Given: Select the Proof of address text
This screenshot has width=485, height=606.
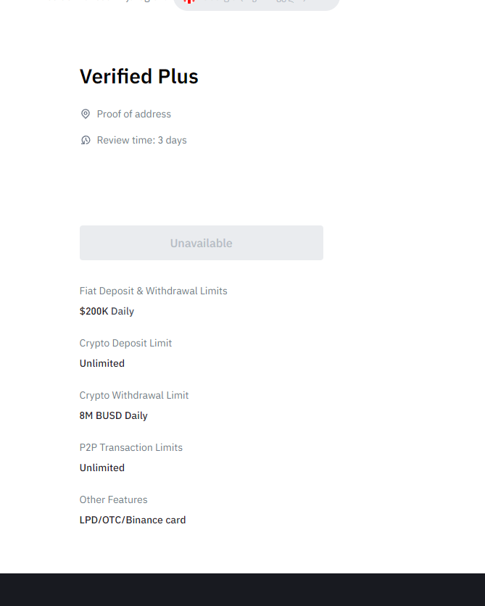Looking at the screenshot, I should 134,114.
